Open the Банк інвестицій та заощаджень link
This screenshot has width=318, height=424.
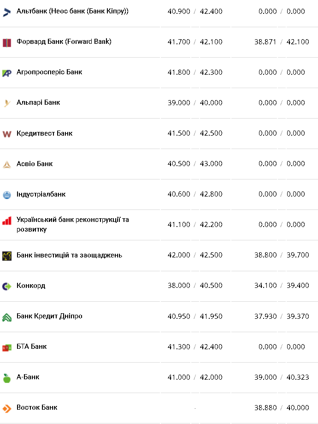(69, 255)
